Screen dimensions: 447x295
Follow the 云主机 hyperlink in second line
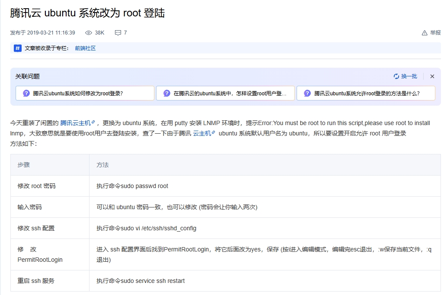click(x=204, y=133)
